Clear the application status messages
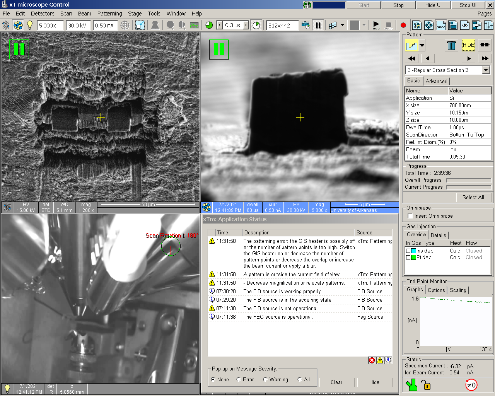This screenshot has width=495, height=396. point(336,382)
